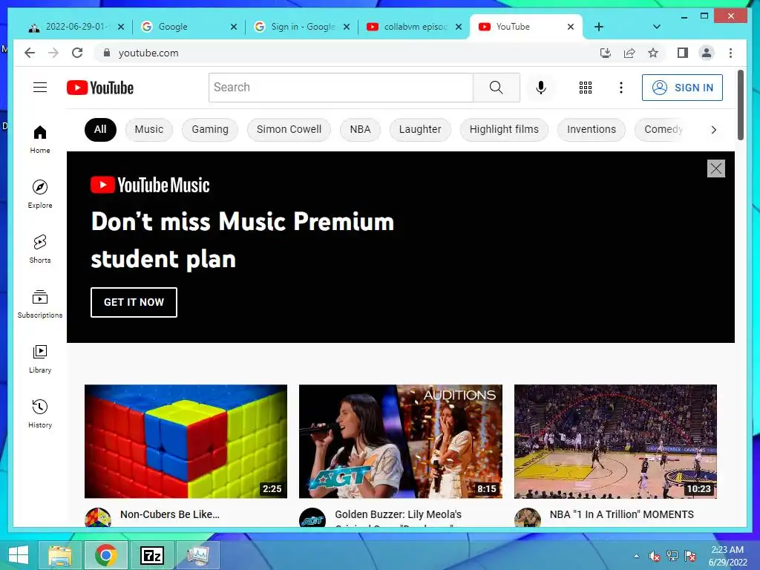Select the Gaming category chip
The height and width of the screenshot is (570, 760).
(x=210, y=129)
